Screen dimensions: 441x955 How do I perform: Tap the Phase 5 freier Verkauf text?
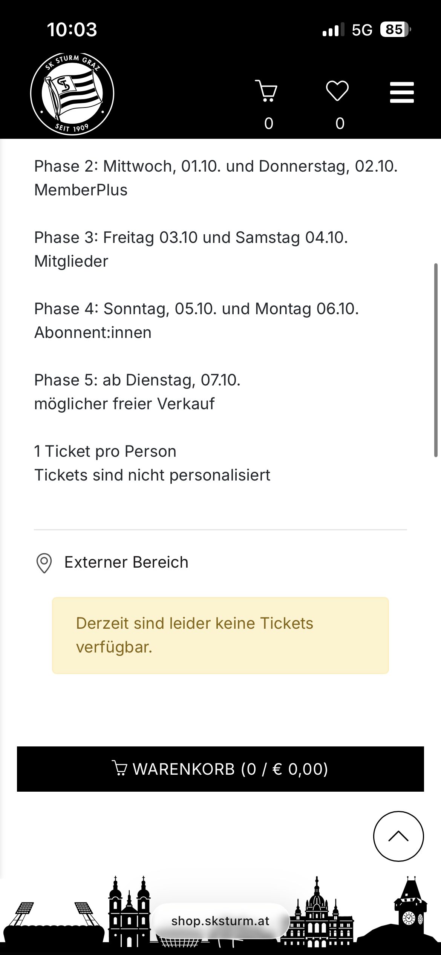click(x=137, y=392)
